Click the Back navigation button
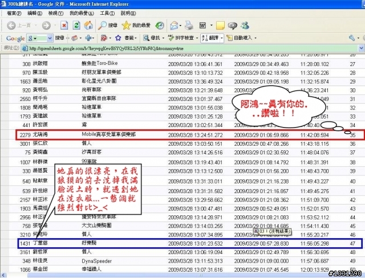The image size is (365, 278). click(19, 25)
